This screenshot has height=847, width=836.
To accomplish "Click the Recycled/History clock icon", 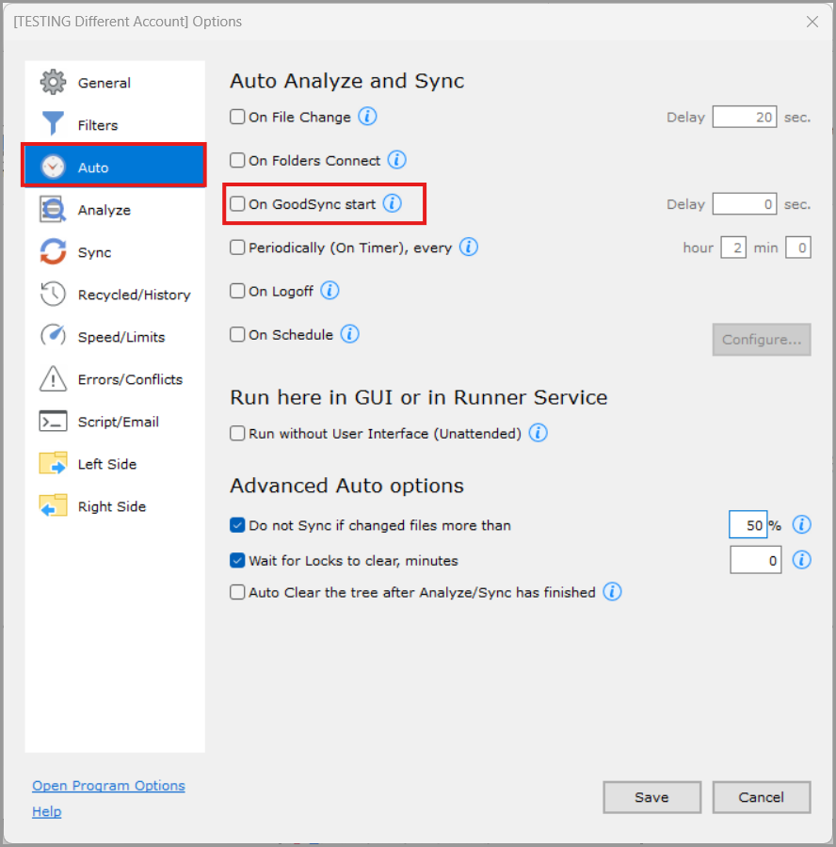I will (53, 294).
